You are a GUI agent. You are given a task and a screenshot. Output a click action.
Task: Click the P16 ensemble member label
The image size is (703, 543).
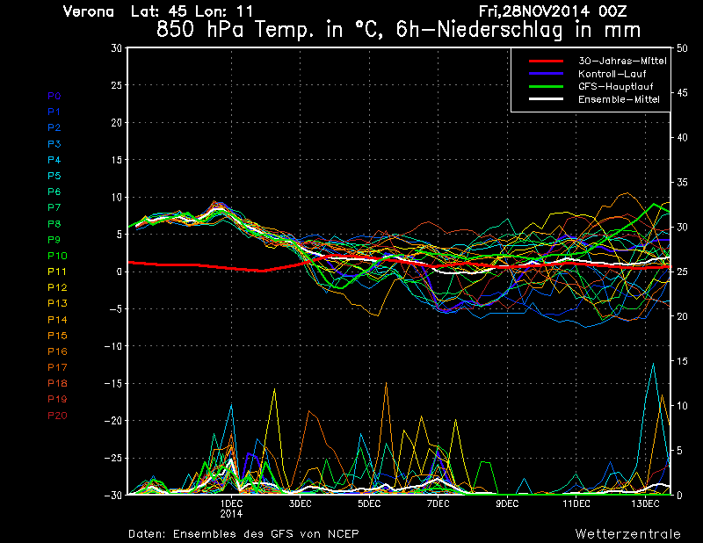(57, 351)
